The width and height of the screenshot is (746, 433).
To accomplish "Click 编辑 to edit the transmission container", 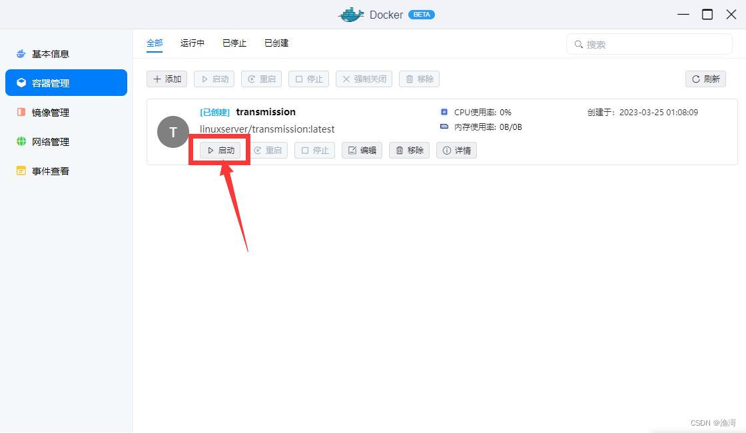I will [x=361, y=150].
